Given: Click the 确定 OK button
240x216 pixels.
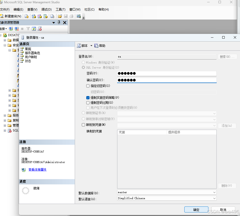Looking at the screenshot, I should pos(196,209).
